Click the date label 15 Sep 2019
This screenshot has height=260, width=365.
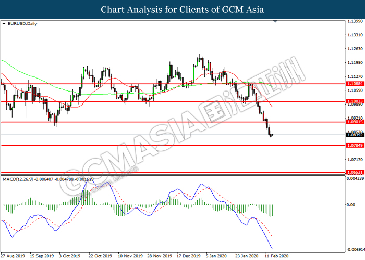point(42,256)
